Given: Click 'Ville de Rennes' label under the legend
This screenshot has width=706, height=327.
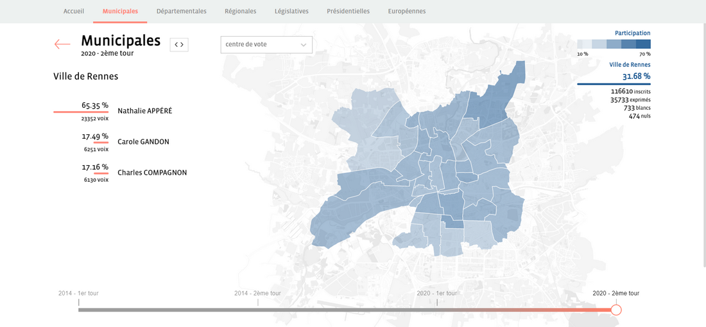Looking at the screenshot, I should click(630, 64).
